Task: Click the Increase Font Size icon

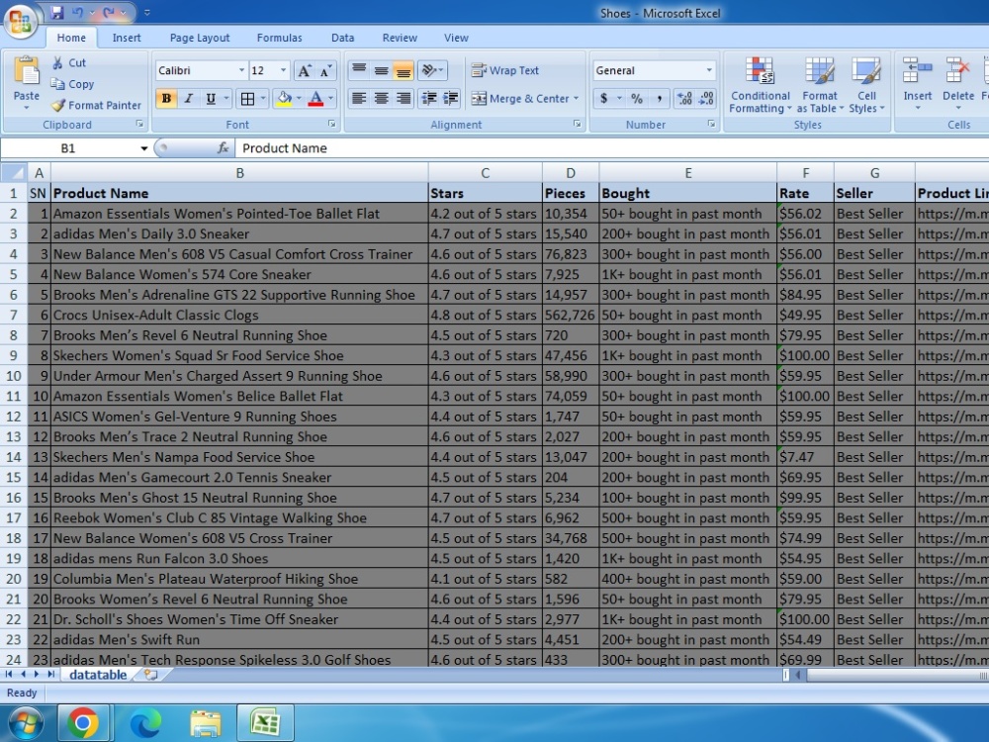Action: click(x=304, y=70)
